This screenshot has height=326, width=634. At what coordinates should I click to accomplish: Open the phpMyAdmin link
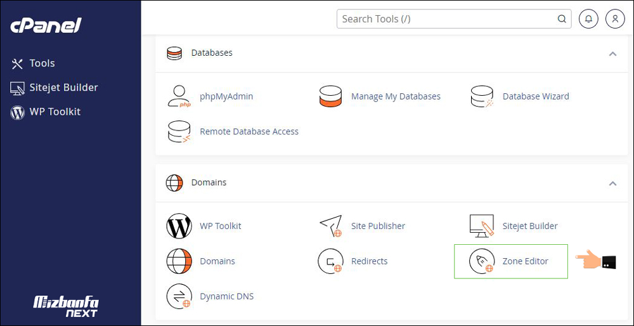coord(226,96)
